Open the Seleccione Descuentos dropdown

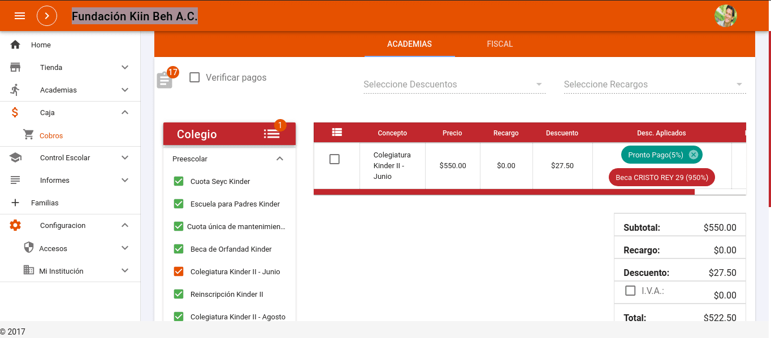[454, 84]
